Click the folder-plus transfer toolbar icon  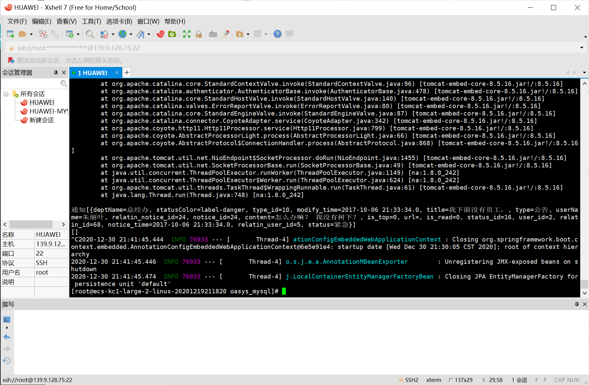click(240, 34)
